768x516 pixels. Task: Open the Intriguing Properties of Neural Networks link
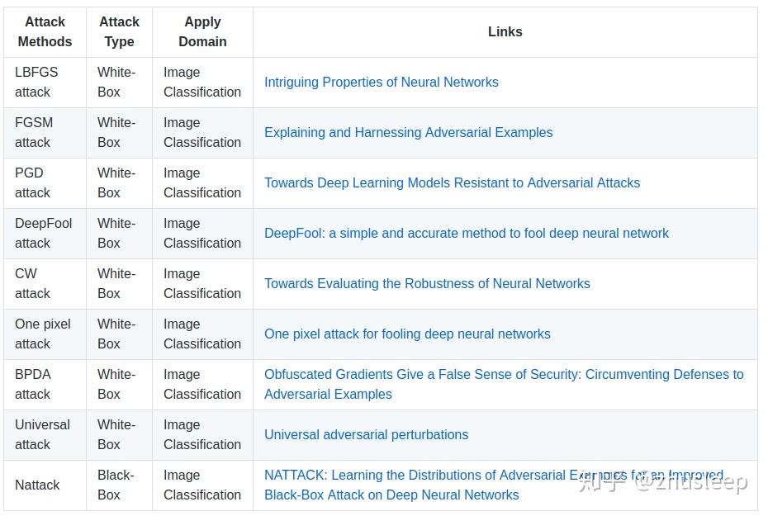tap(381, 83)
